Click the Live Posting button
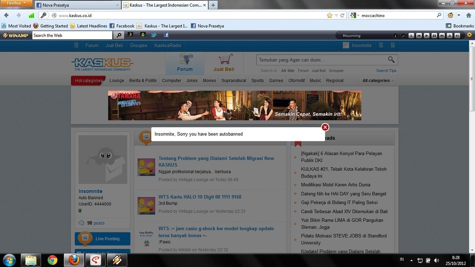This screenshot has width=475, height=267. [102, 239]
